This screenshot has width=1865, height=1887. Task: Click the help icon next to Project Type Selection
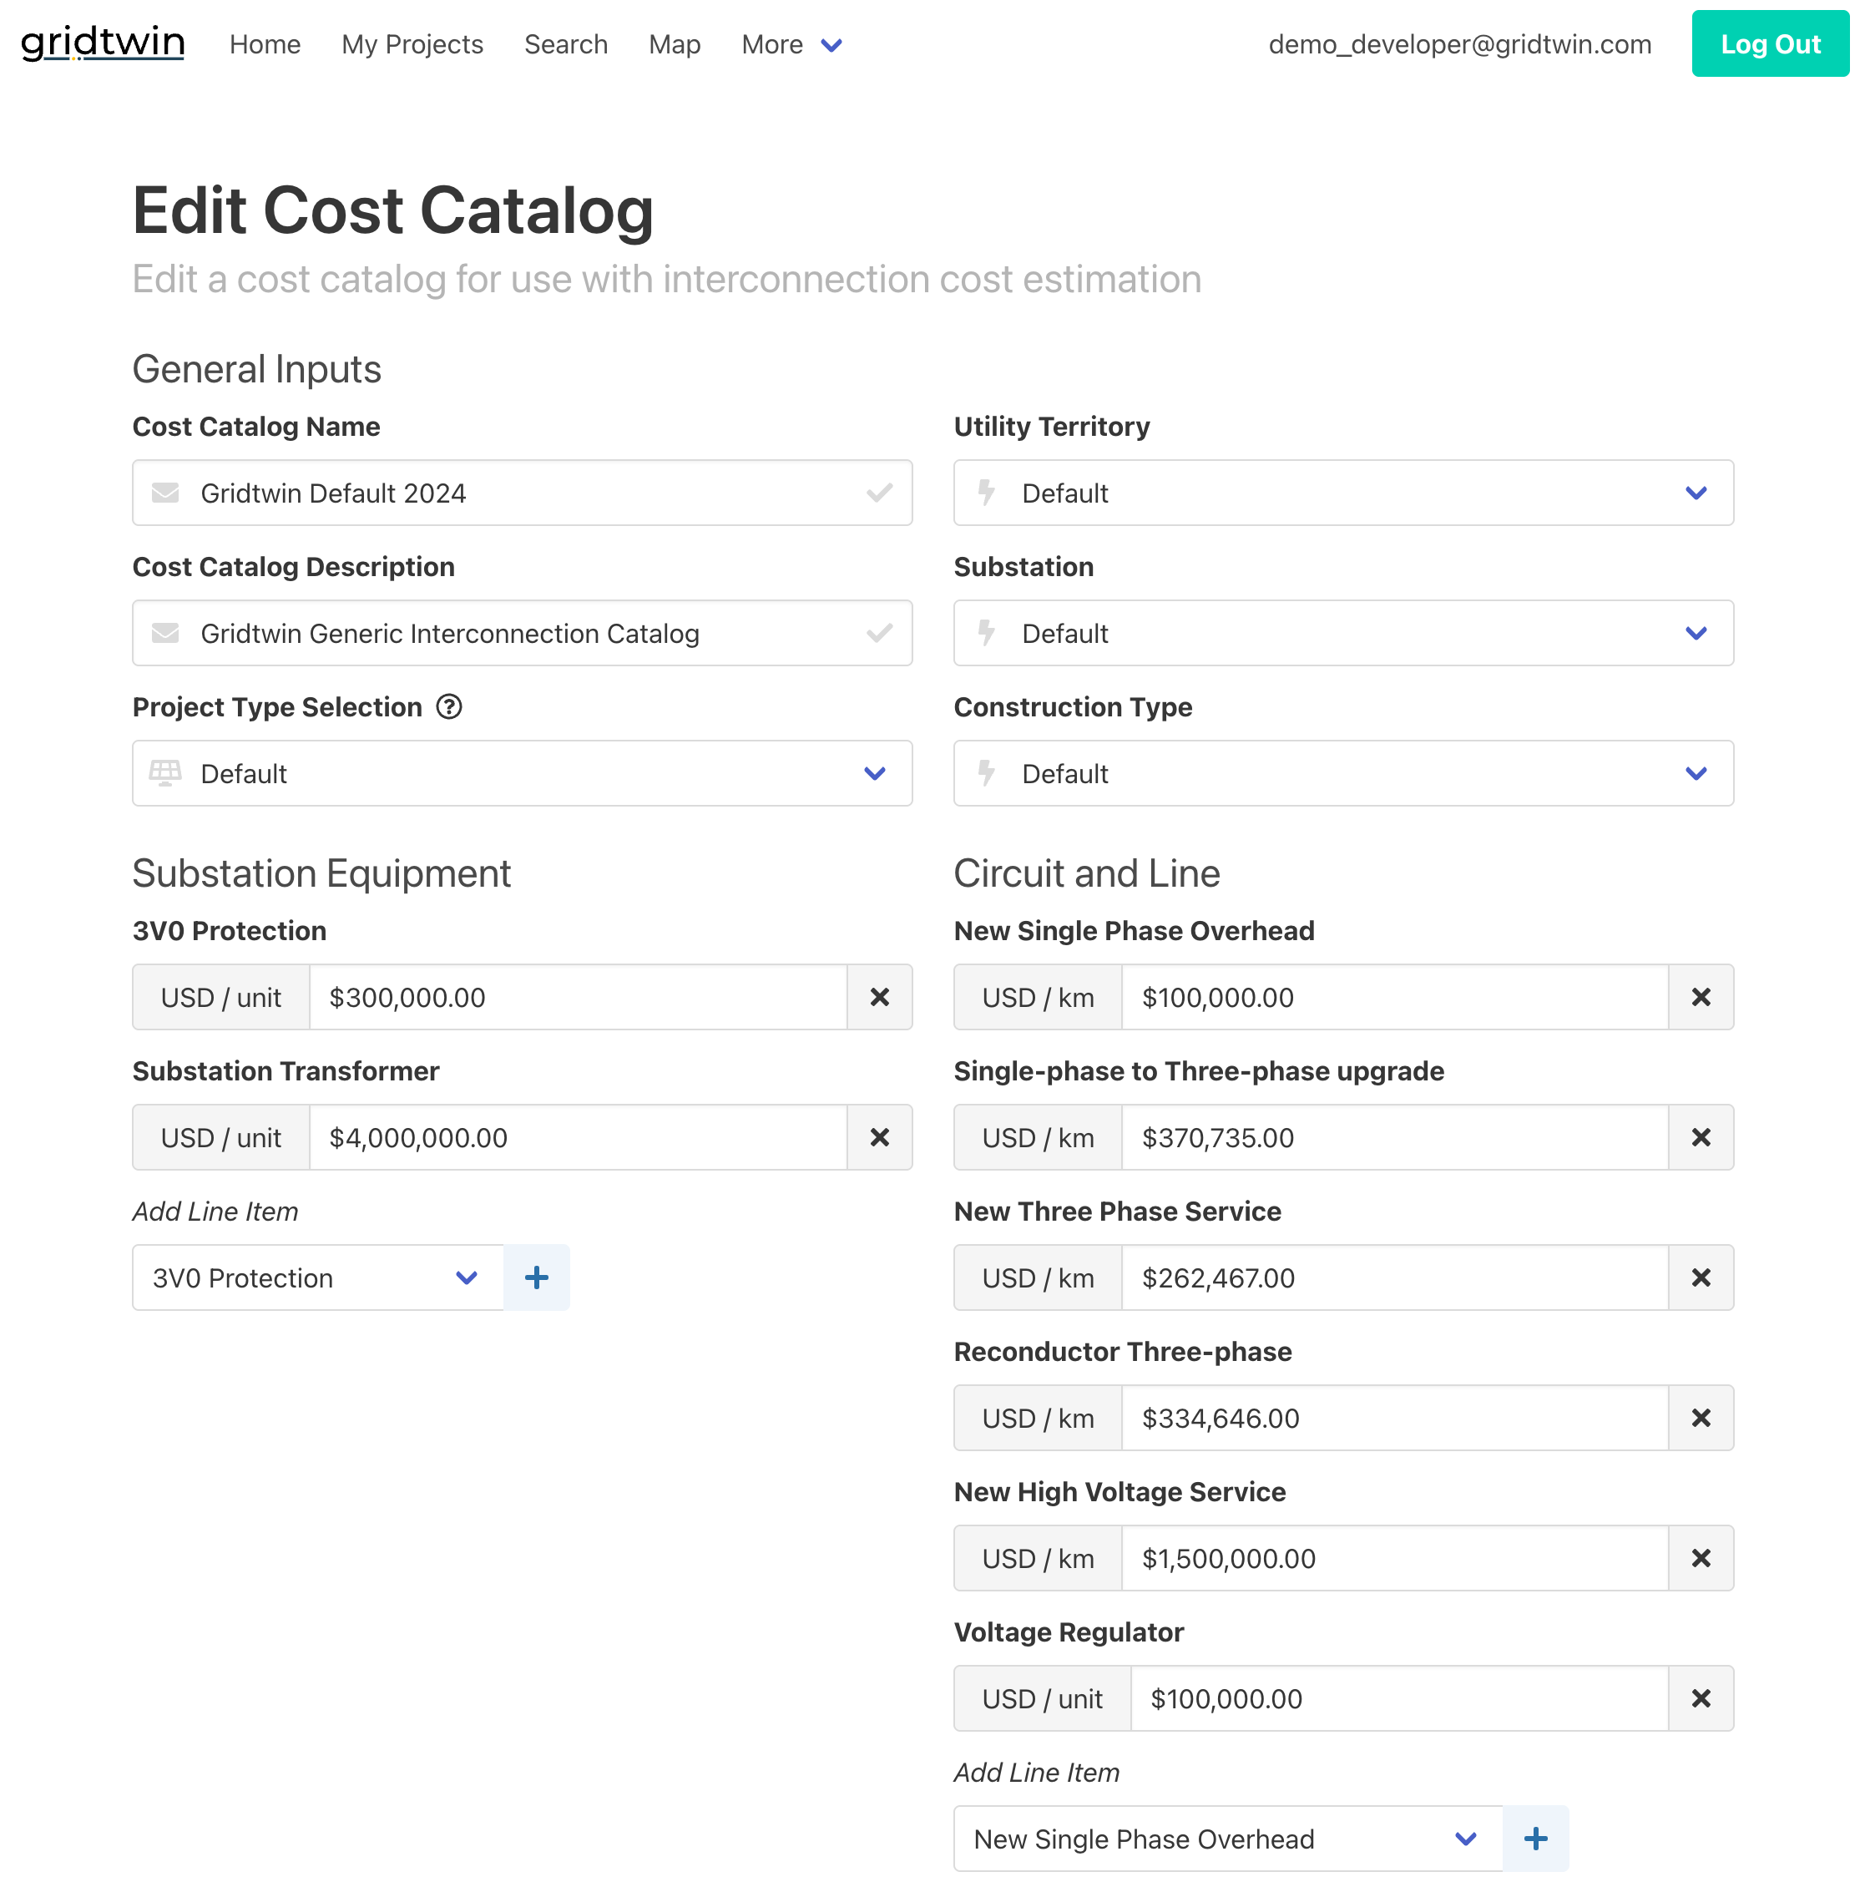tap(448, 706)
